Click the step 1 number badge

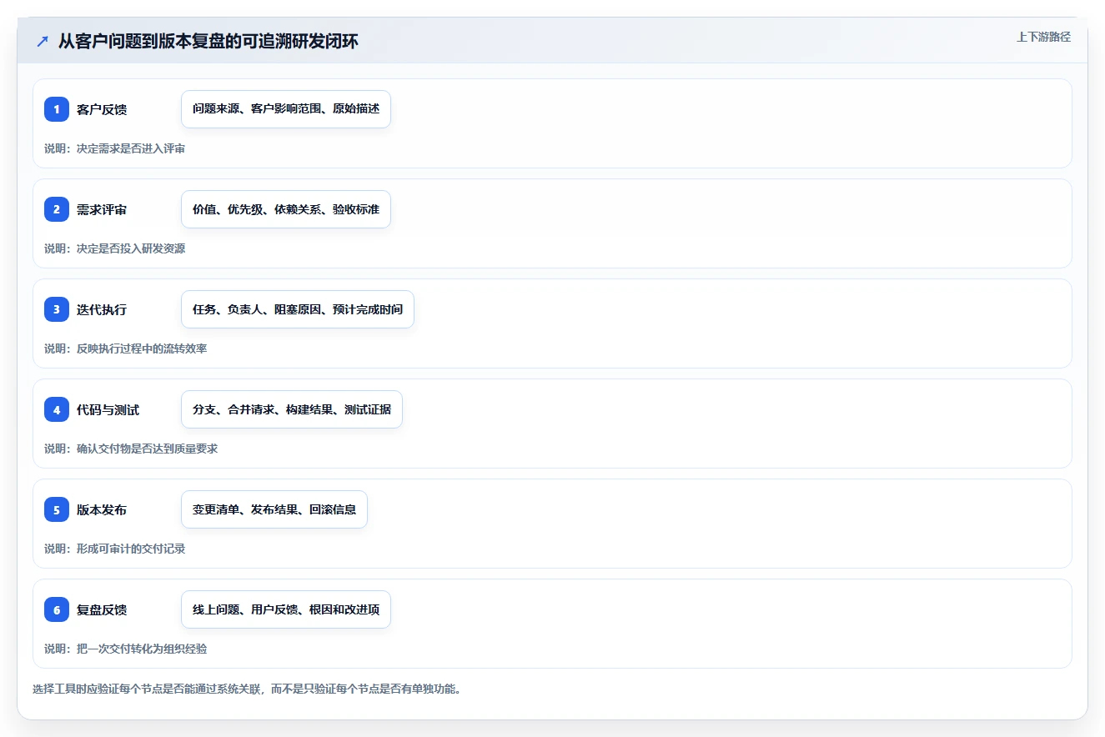57,109
